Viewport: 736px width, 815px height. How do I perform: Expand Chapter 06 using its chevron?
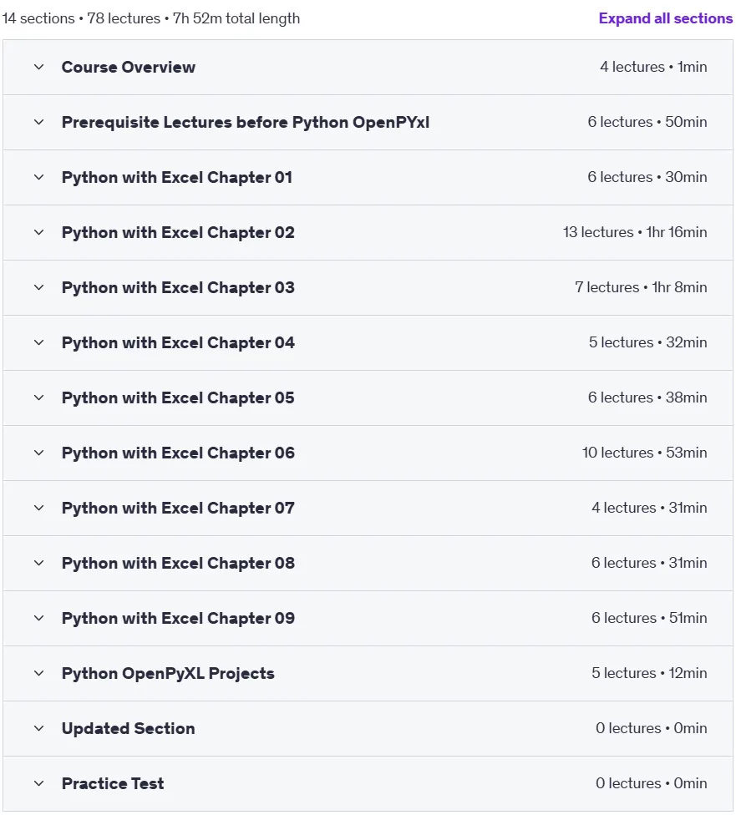38,453
